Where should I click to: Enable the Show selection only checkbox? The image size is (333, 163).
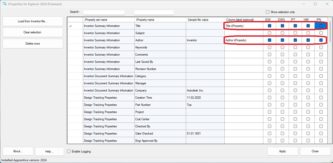(267, 12)
